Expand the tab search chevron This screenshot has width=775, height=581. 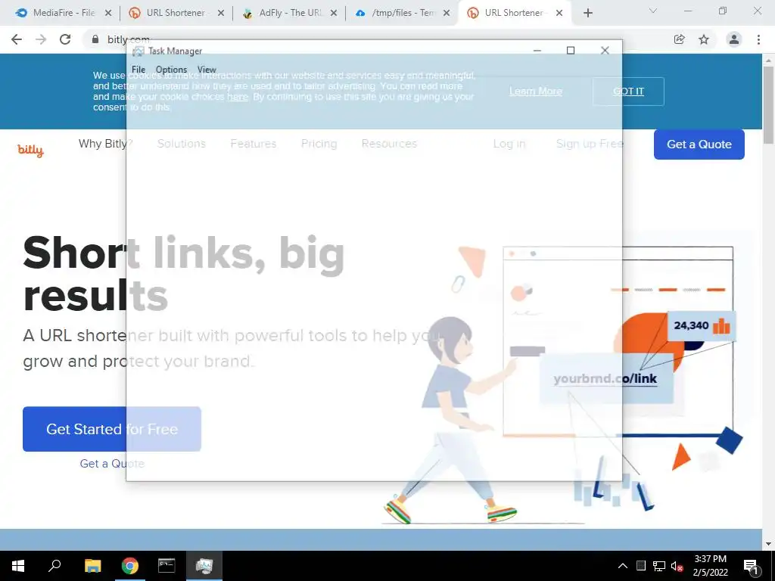tap(653, 11)
